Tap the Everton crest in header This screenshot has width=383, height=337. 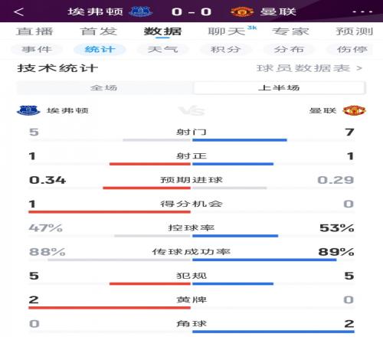point(140,11)
